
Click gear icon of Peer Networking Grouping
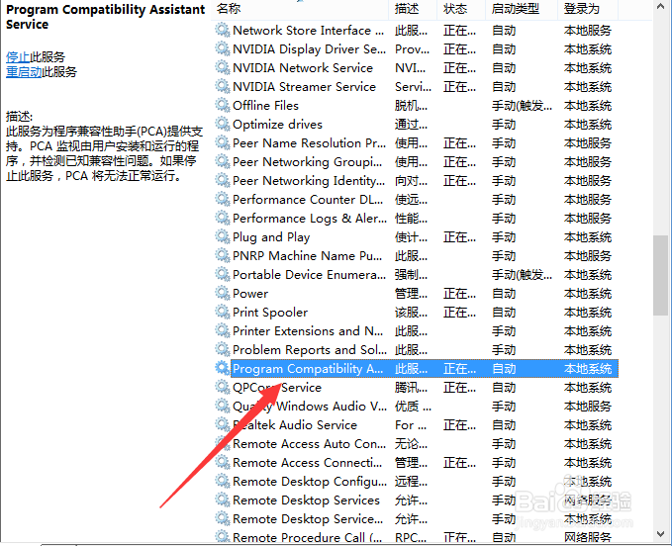222,162
